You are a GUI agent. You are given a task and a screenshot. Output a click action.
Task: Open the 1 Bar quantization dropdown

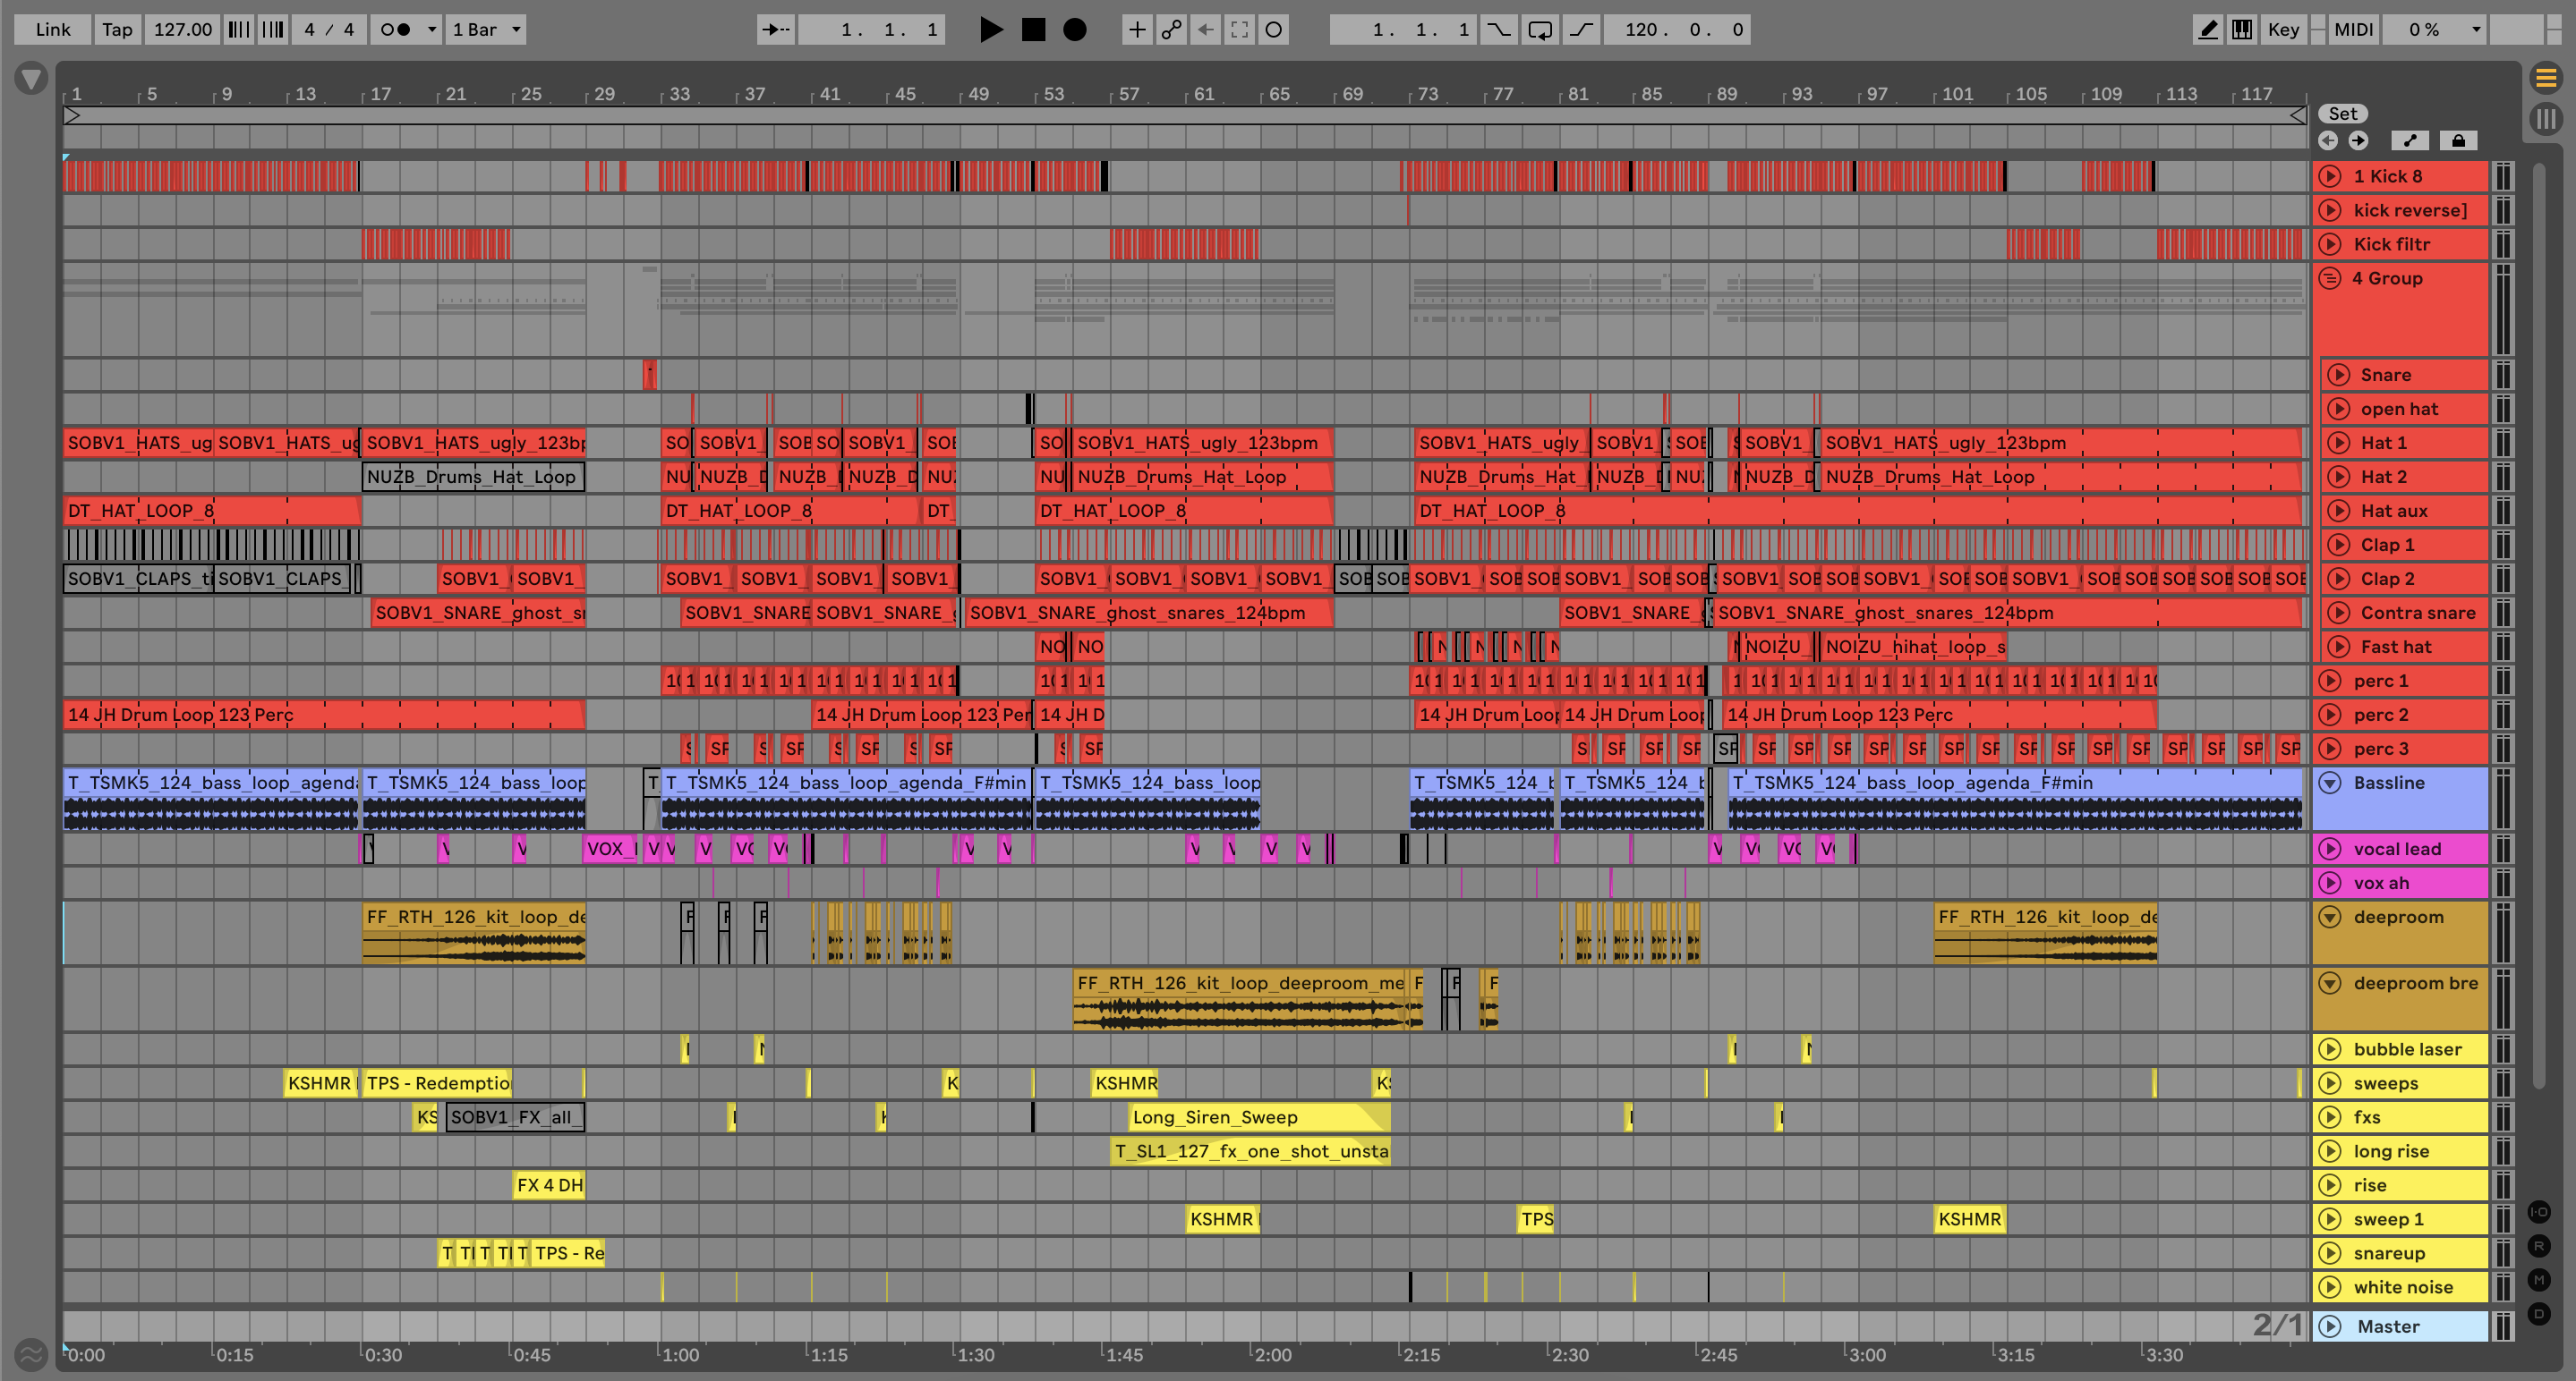click(487, 29)
